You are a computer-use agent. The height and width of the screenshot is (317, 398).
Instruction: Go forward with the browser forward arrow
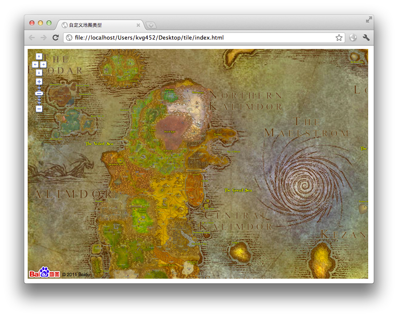click(x=44, y=37)
